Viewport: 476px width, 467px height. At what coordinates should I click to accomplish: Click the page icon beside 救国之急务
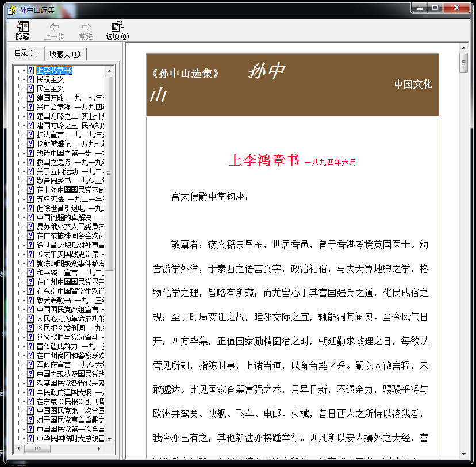30,162
